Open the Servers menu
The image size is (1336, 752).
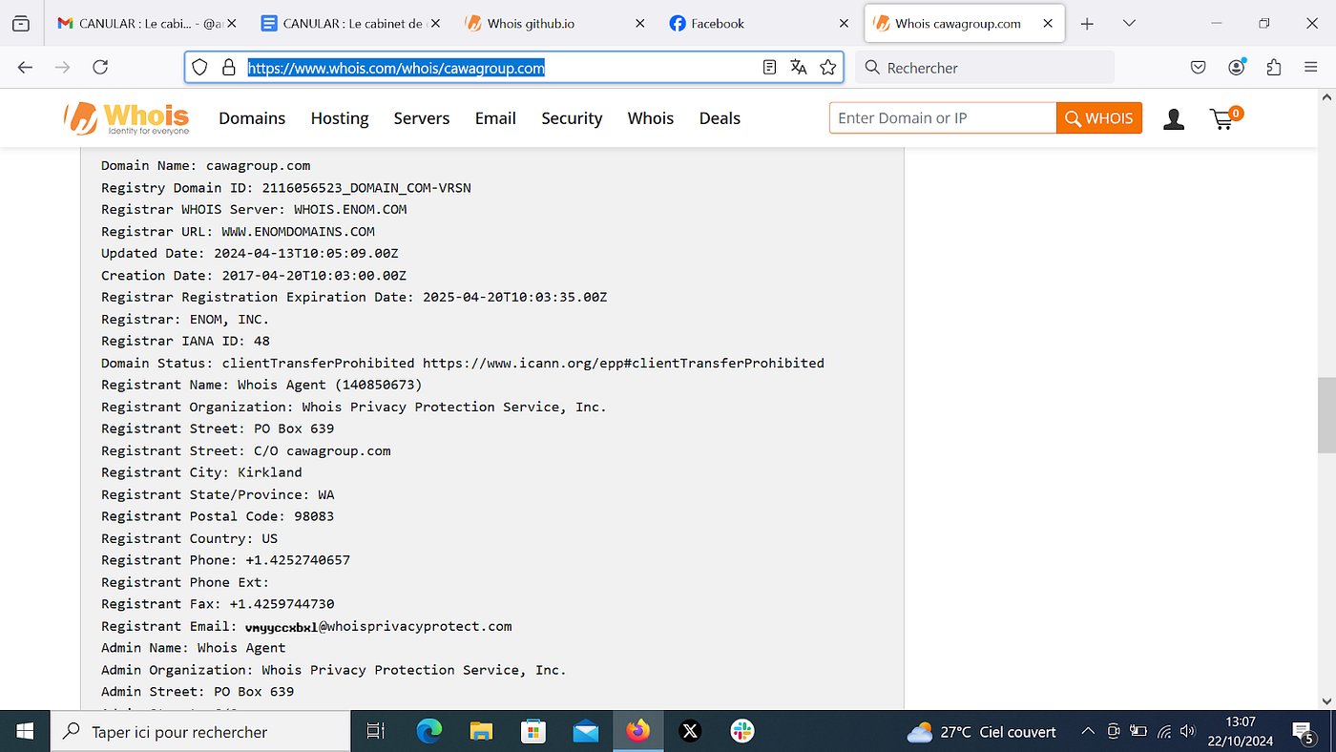click(x=422, y=118)
